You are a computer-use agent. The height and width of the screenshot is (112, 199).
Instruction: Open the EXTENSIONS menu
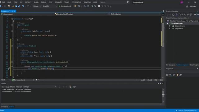coord(76,2)
